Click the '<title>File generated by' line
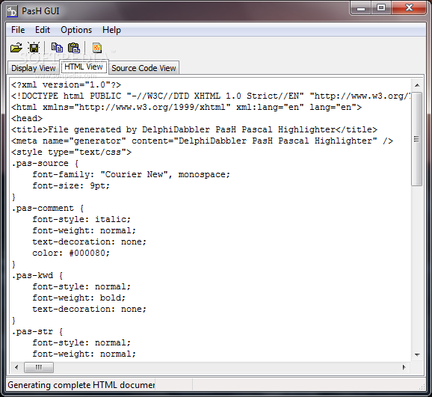This screenshot has height=397, width=432. pyautogui.click(x=194, y=129)
